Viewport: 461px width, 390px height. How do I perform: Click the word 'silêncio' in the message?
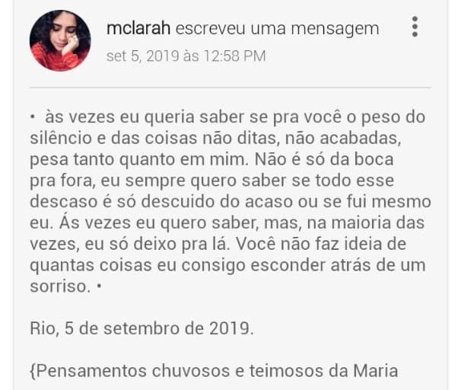(x=61, y=138)
